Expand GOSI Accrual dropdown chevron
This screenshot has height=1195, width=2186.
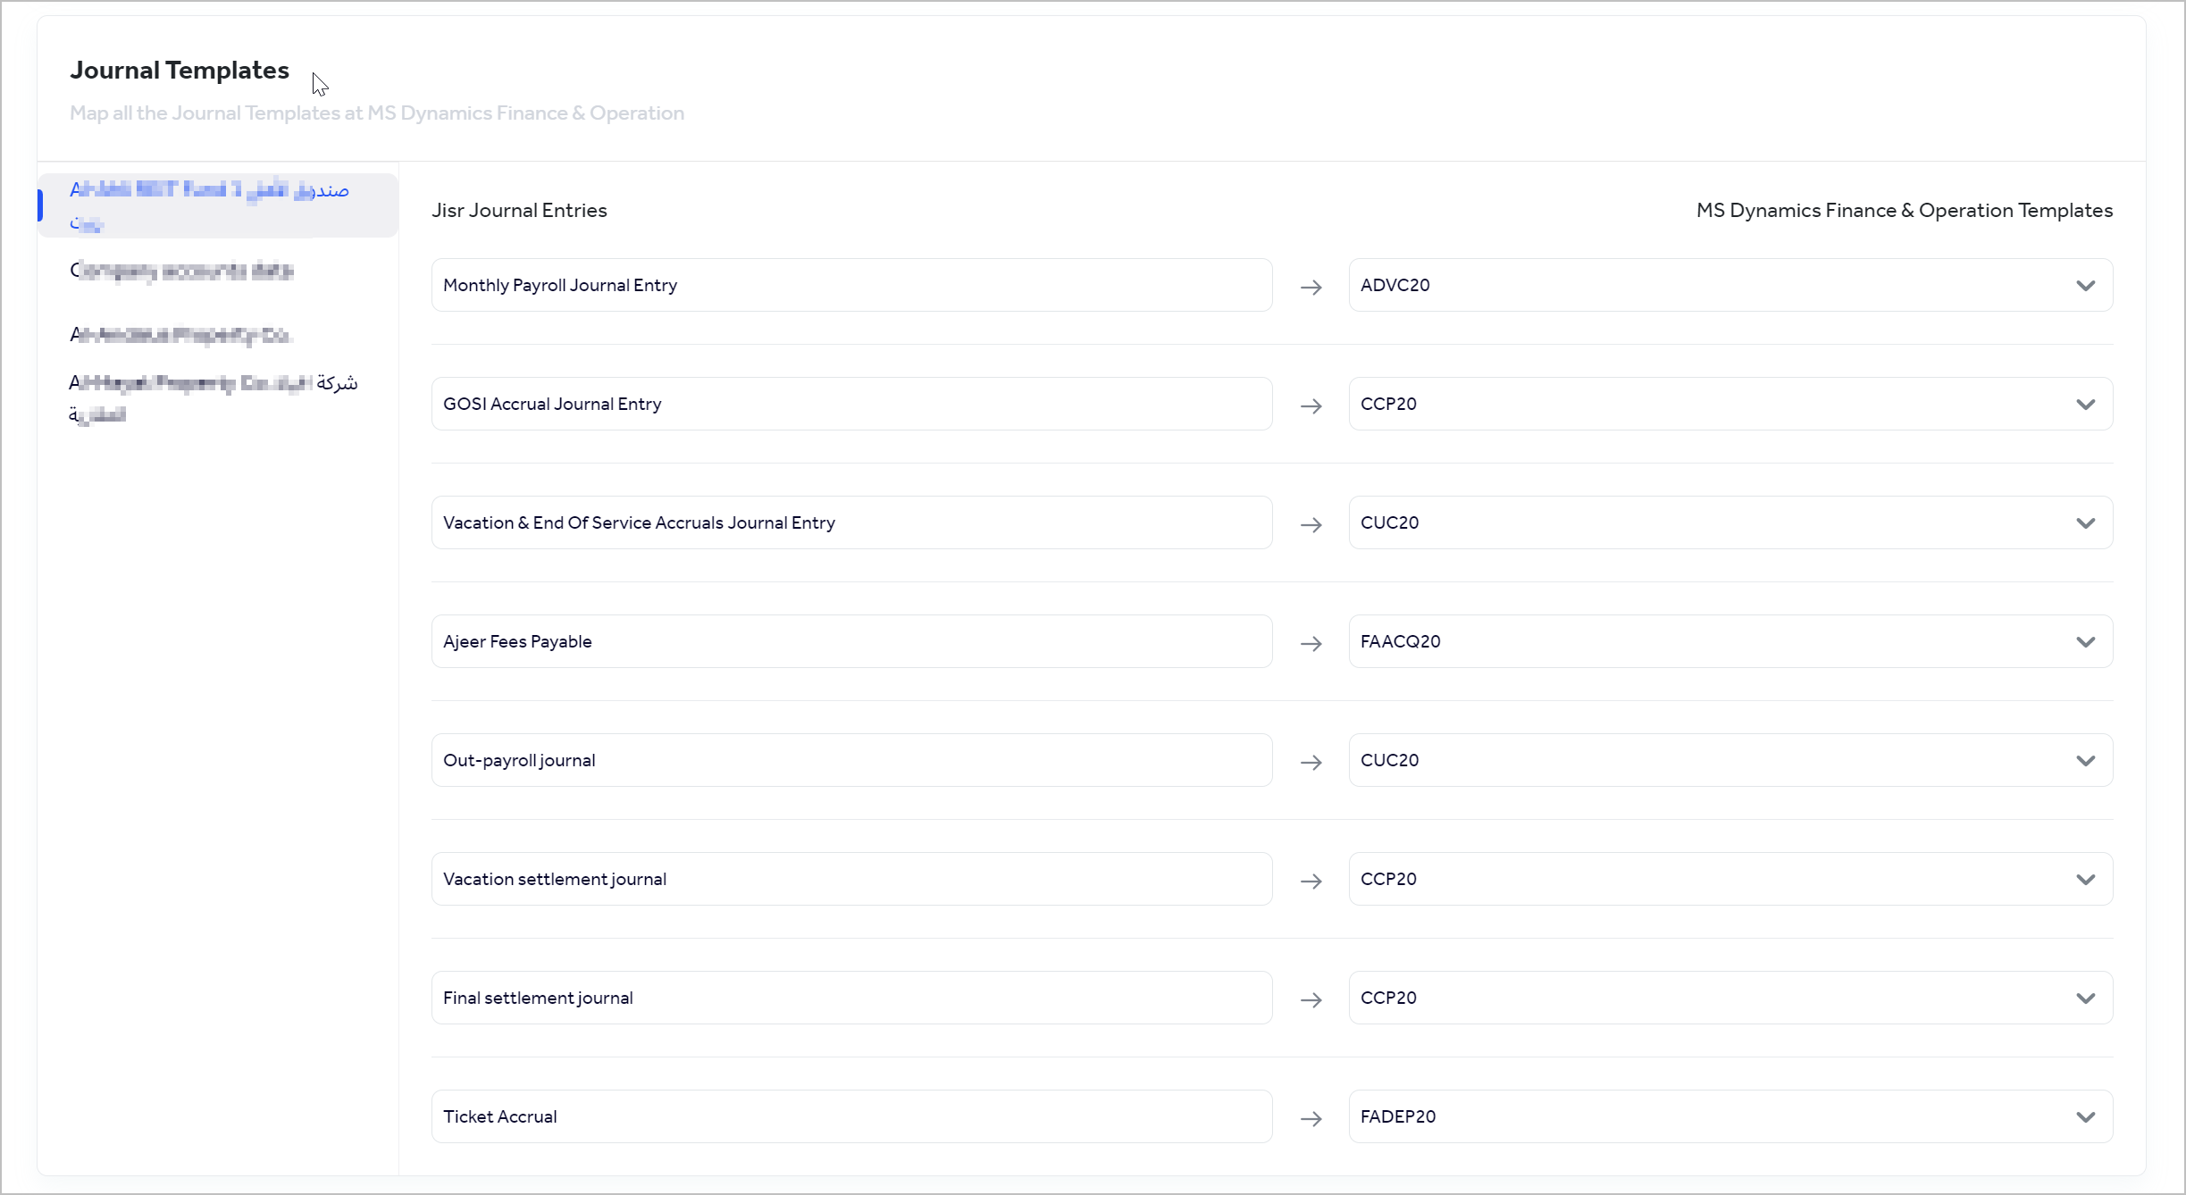2085,405
